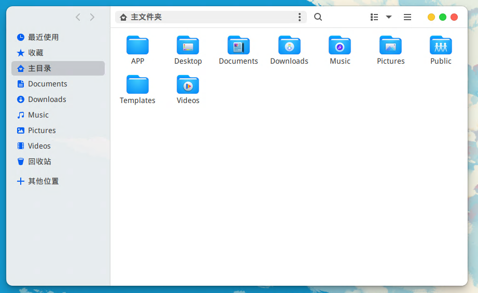Select Videos in the sidebar
Image resolution: width=478 pixels, height=293 pixels.
[58, 146]
